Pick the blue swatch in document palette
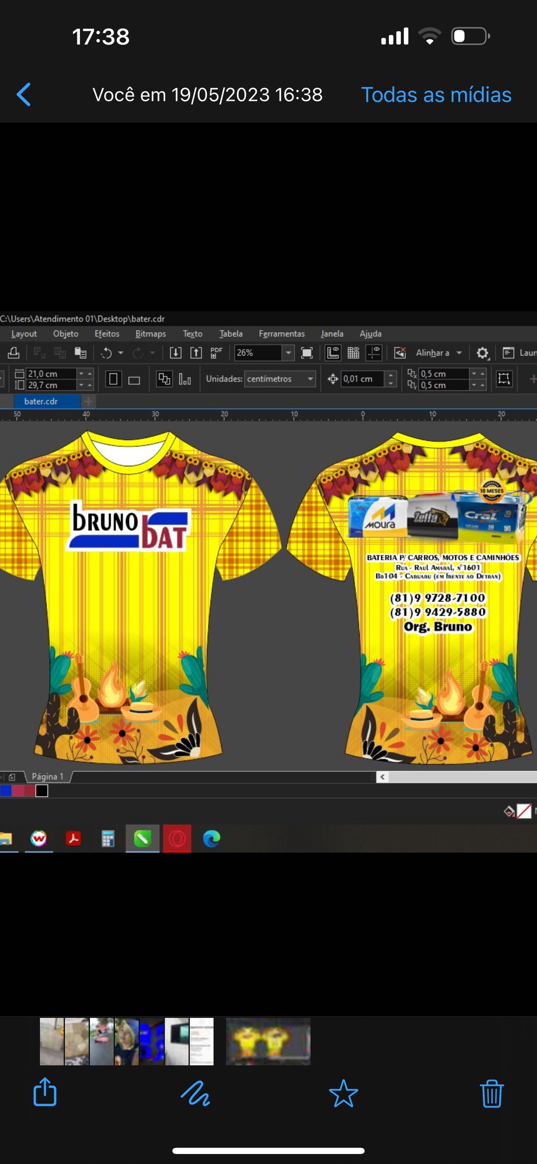The image size is (537, 1164). (6, 790)
